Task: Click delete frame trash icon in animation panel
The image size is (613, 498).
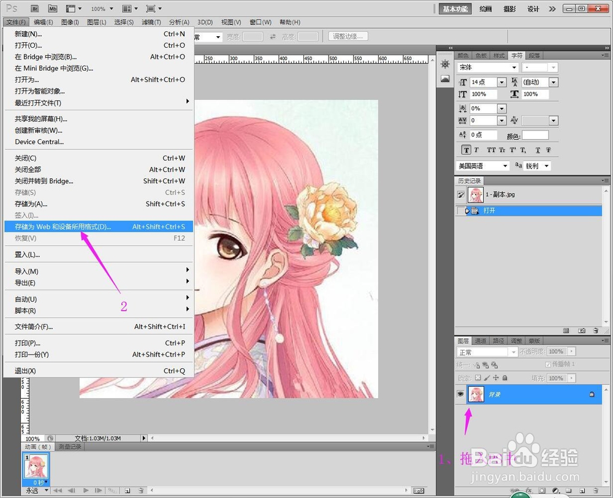Action: [x=141, y=491]
